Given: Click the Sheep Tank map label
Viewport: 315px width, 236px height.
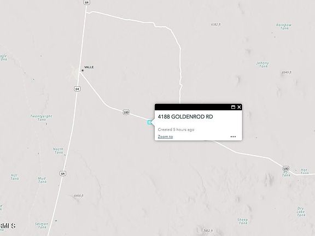Looking at the screenshot, I should (x=242, y=221).
